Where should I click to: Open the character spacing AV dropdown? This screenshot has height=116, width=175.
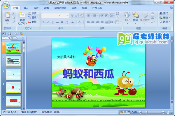click(67, 22)
